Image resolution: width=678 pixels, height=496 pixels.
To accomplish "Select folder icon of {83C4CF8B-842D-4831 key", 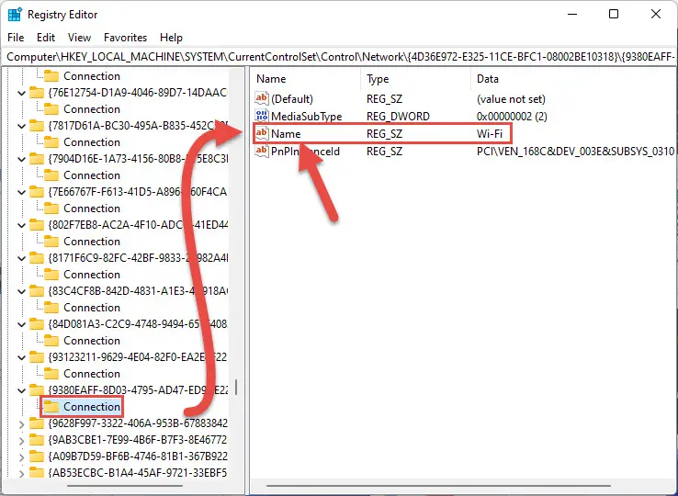I will tap(37, 291).
